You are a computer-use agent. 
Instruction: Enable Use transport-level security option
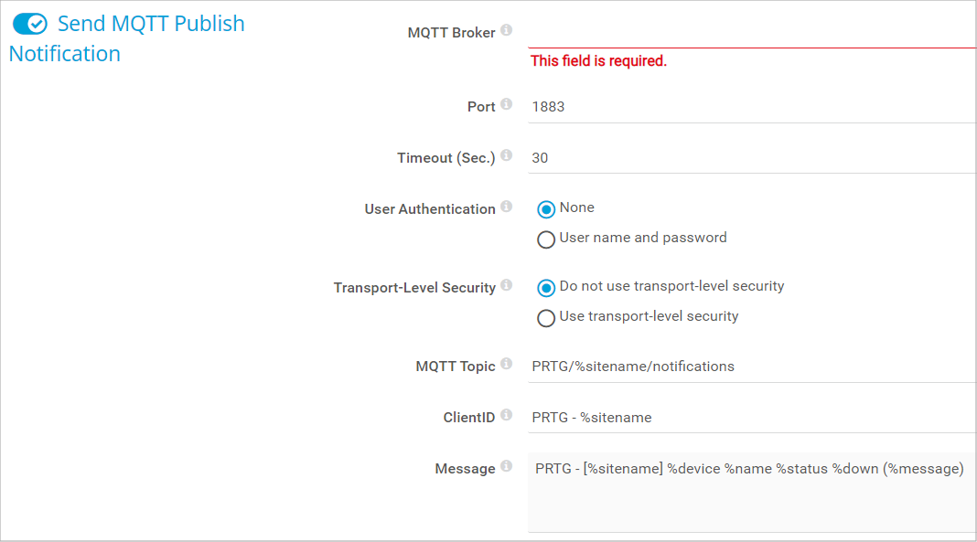(x=546, y=318)
